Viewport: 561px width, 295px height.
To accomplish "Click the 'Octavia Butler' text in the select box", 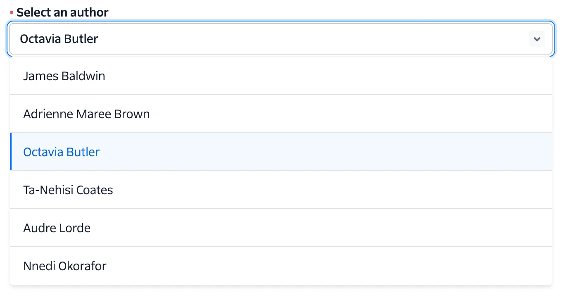I will click(59, 39).
